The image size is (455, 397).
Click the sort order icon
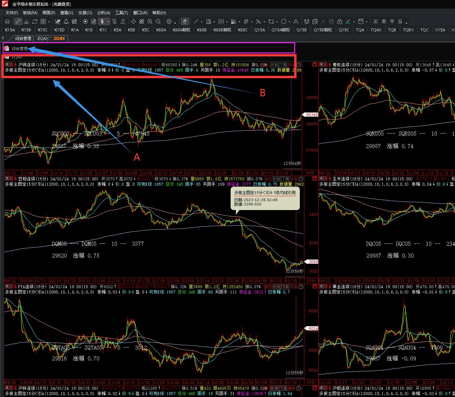(123, 21)
